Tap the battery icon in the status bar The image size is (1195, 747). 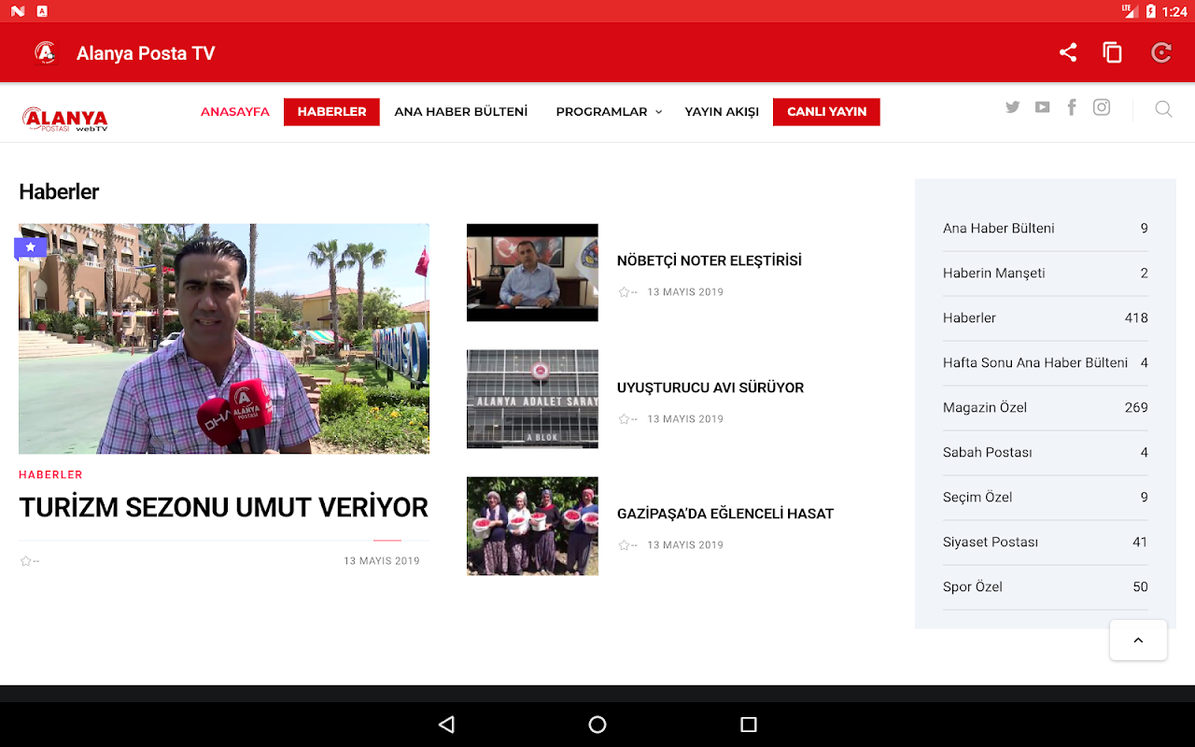click(x=1151, y=11)
